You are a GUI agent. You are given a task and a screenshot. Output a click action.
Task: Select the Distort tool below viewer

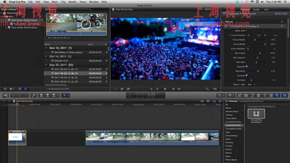(128, 89)
